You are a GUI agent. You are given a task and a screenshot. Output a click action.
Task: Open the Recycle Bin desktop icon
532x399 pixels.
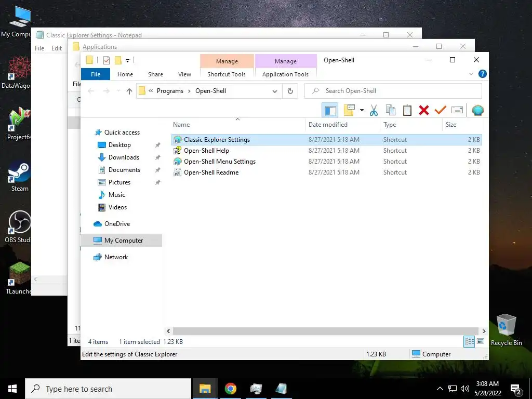506,330
